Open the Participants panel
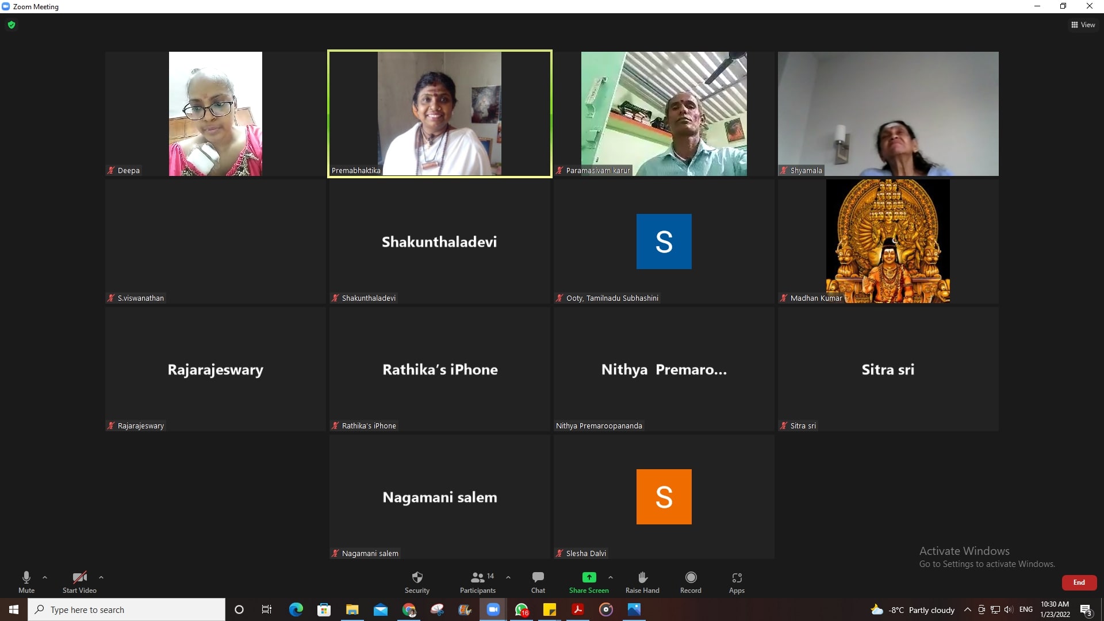Viewport: 1104px width, 621px height. coord(478,577)
